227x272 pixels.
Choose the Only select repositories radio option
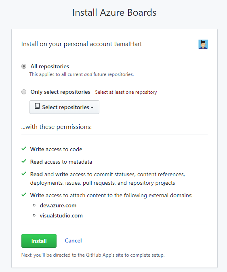coord(24,92)
